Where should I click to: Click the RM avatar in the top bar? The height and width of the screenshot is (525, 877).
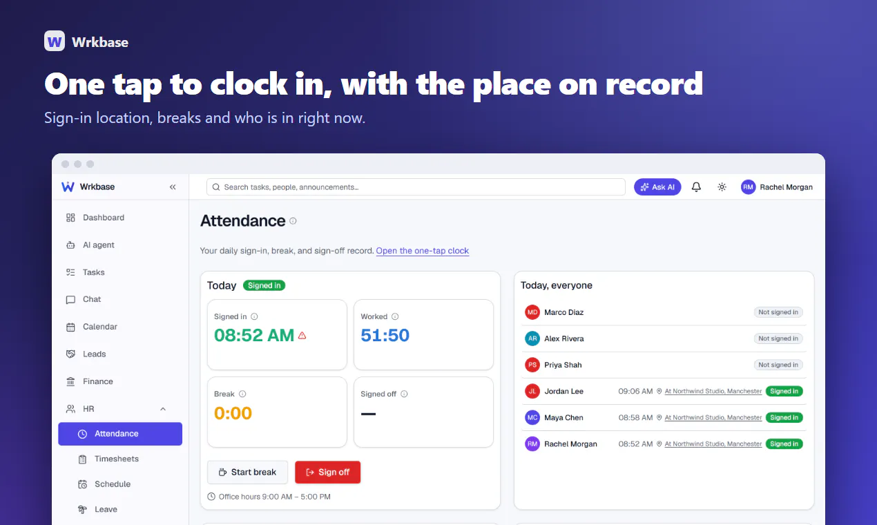[749, 187]
